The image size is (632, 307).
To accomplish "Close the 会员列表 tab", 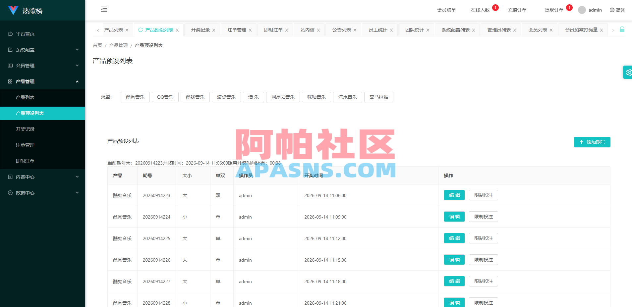I will (x=551, y=30).
